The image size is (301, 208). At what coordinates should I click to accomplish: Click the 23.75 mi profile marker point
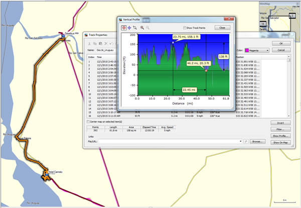click(173, 43)
